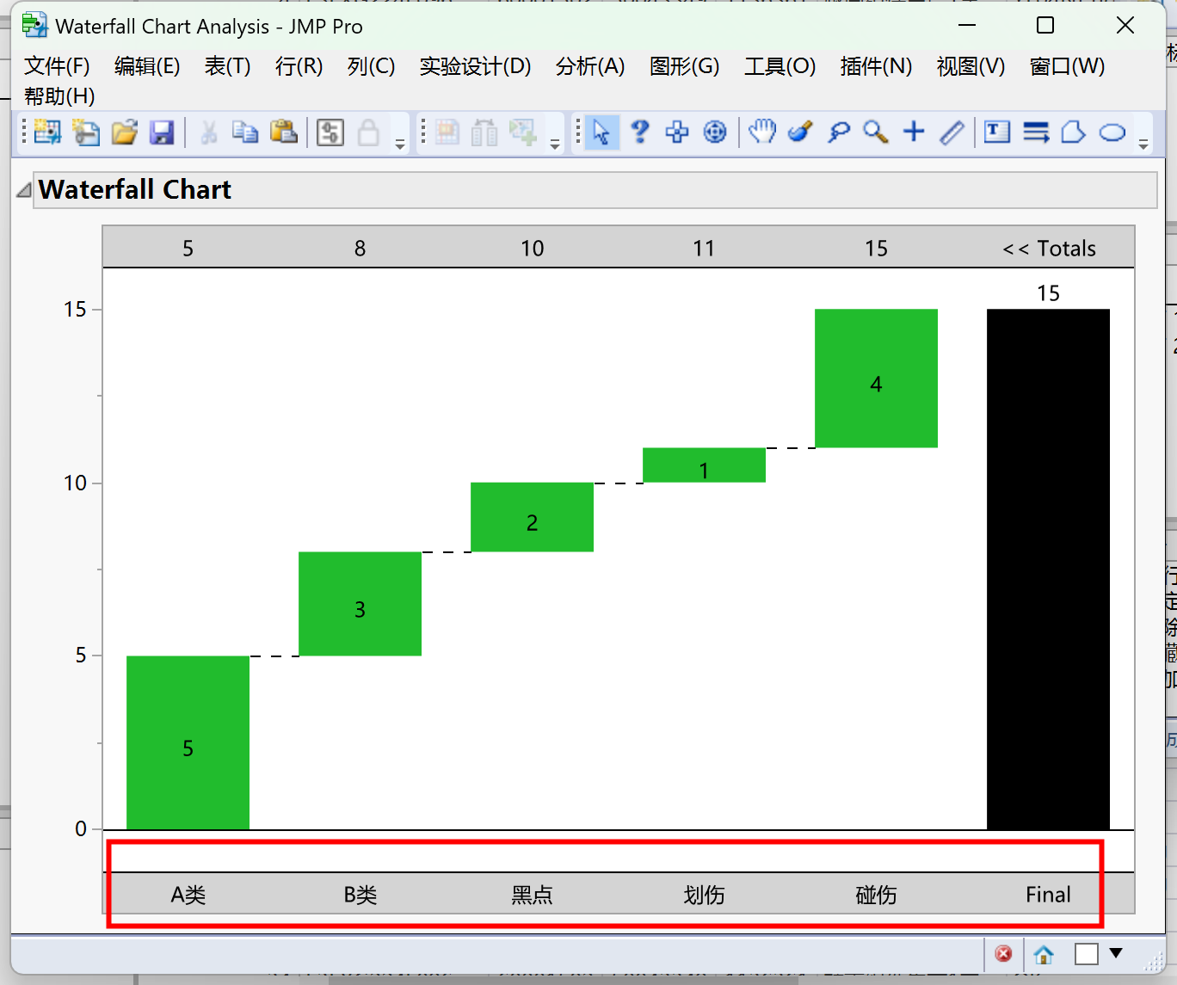Image resolution: width=1177 pixels, height=985 pixels.
Task: Pick the Annotate text tool
Action: (x=996, y=132)
